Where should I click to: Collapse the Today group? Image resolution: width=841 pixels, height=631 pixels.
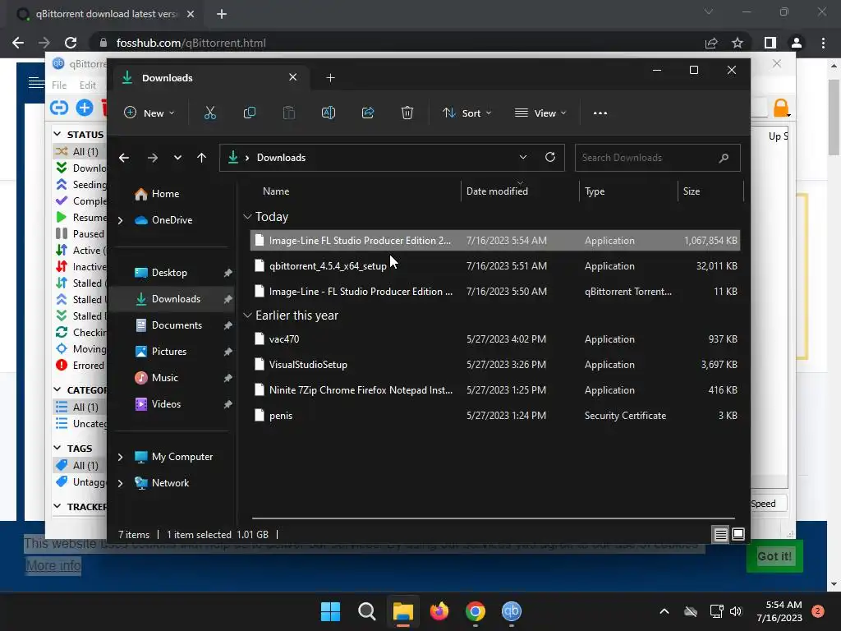point(247,217)
